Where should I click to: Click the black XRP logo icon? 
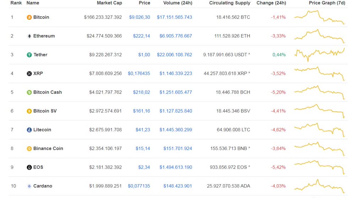point(29,74)
